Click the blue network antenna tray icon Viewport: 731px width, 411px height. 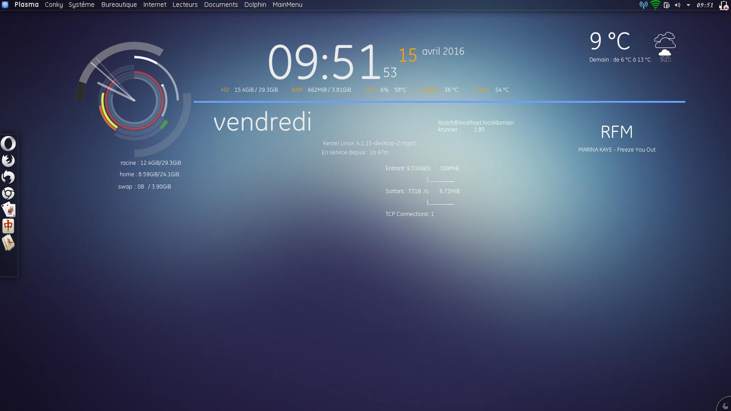643,5
